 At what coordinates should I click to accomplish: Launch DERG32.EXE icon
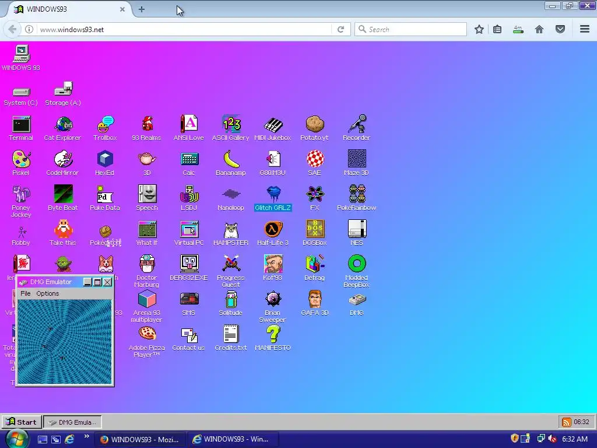[x=189, y=268]
